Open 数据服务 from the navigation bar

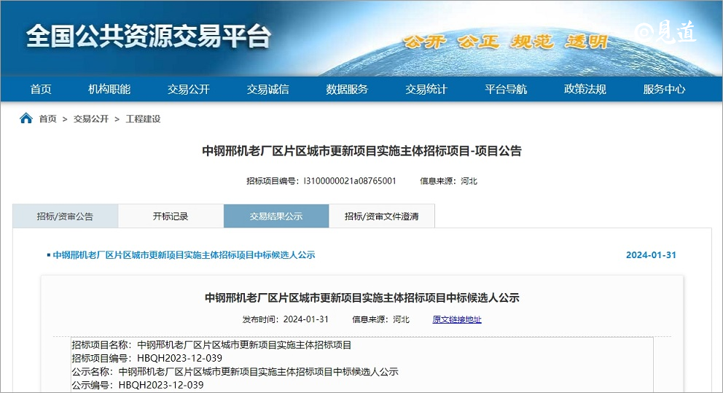(347, 89)
